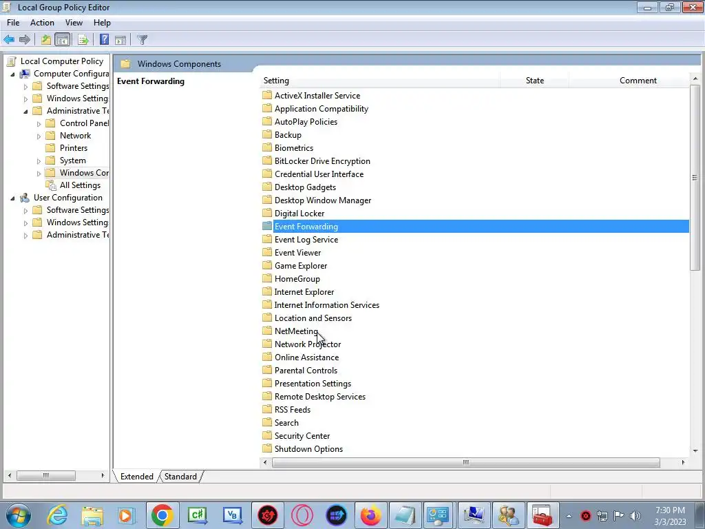Select the Event Viewer folder
705x529 pixels.
pyautogui.click(x=297, y=252)
